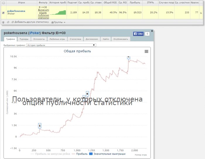Click the 96.5% average ROI cell

[123, 13]
